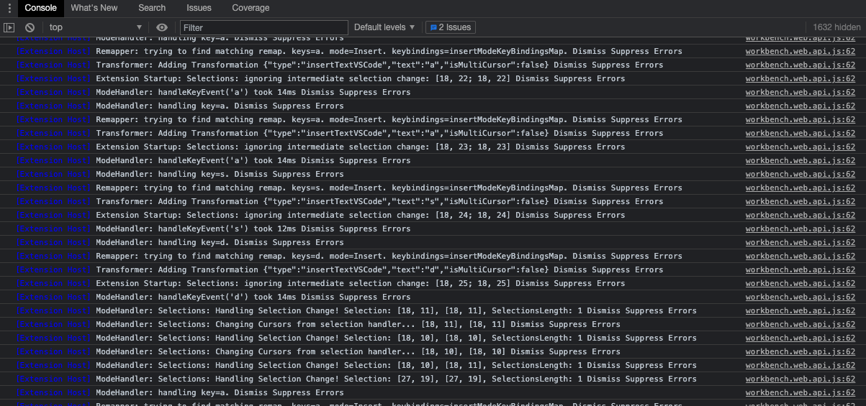866x406 pixels.
Task: Focus the Filter input field
Action: (263, 27)
